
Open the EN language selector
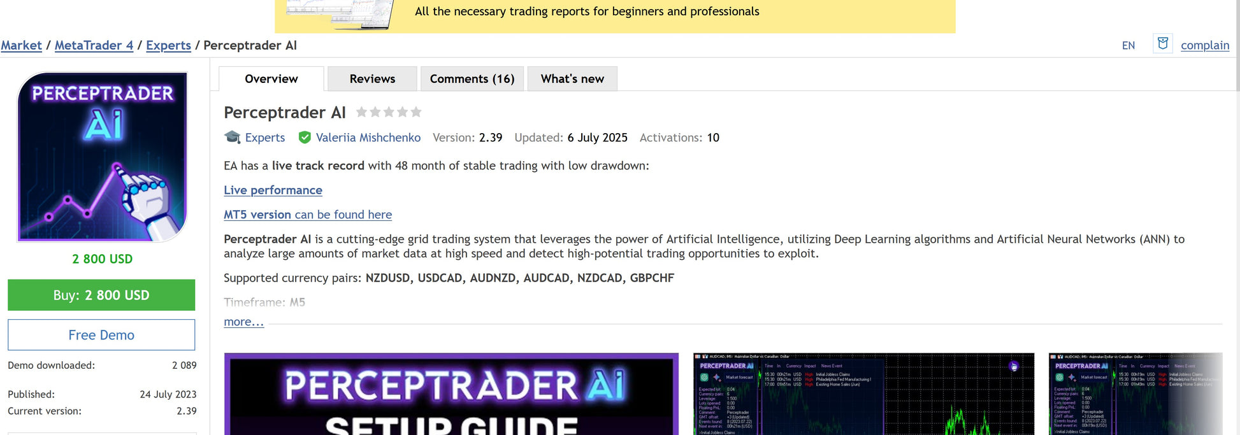click(1128, 45)
